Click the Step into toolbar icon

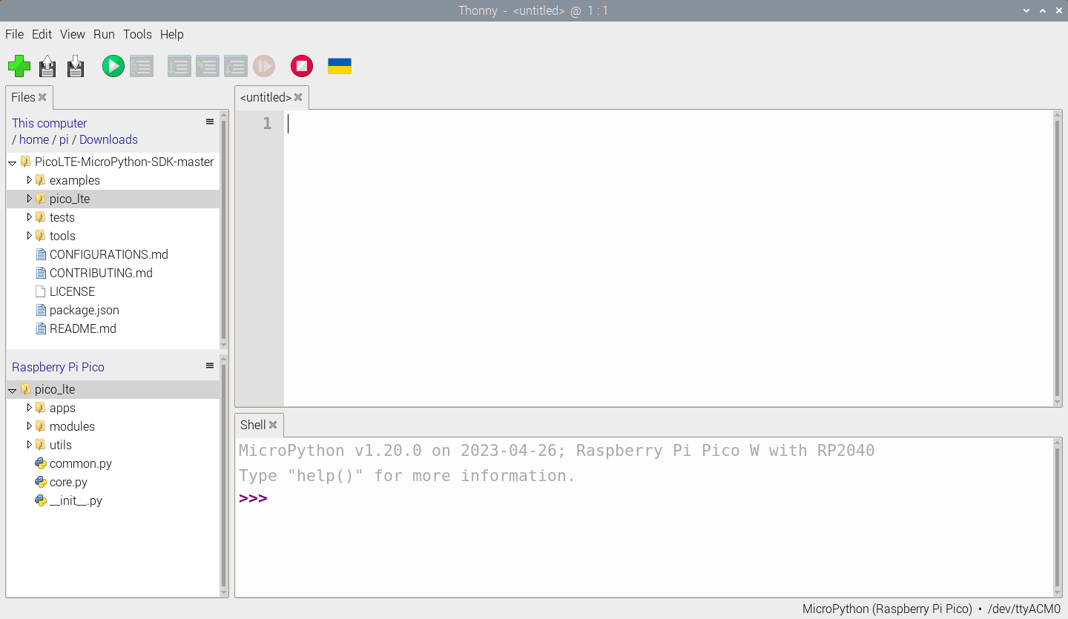click(x=207, y=66)
